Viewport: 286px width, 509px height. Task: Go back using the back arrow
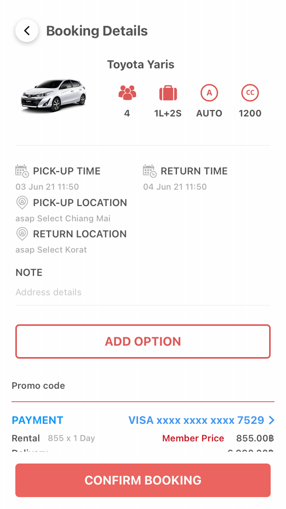26,30
